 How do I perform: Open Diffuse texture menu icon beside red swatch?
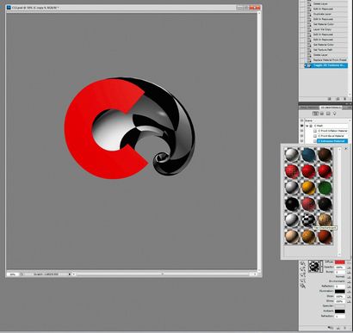[349, 262]
